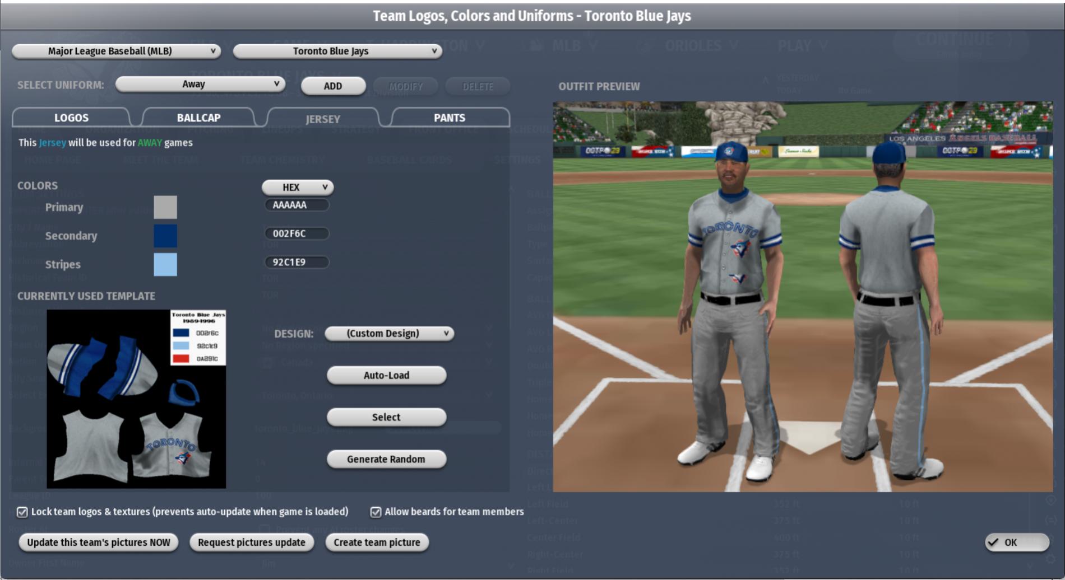Click the OK checkmark button
The image size is (1065, 580).
click(x=1017, y=542)
